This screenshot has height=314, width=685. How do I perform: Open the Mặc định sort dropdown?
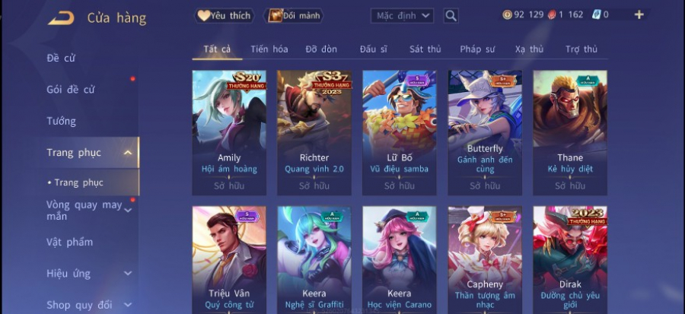point(402,16)
